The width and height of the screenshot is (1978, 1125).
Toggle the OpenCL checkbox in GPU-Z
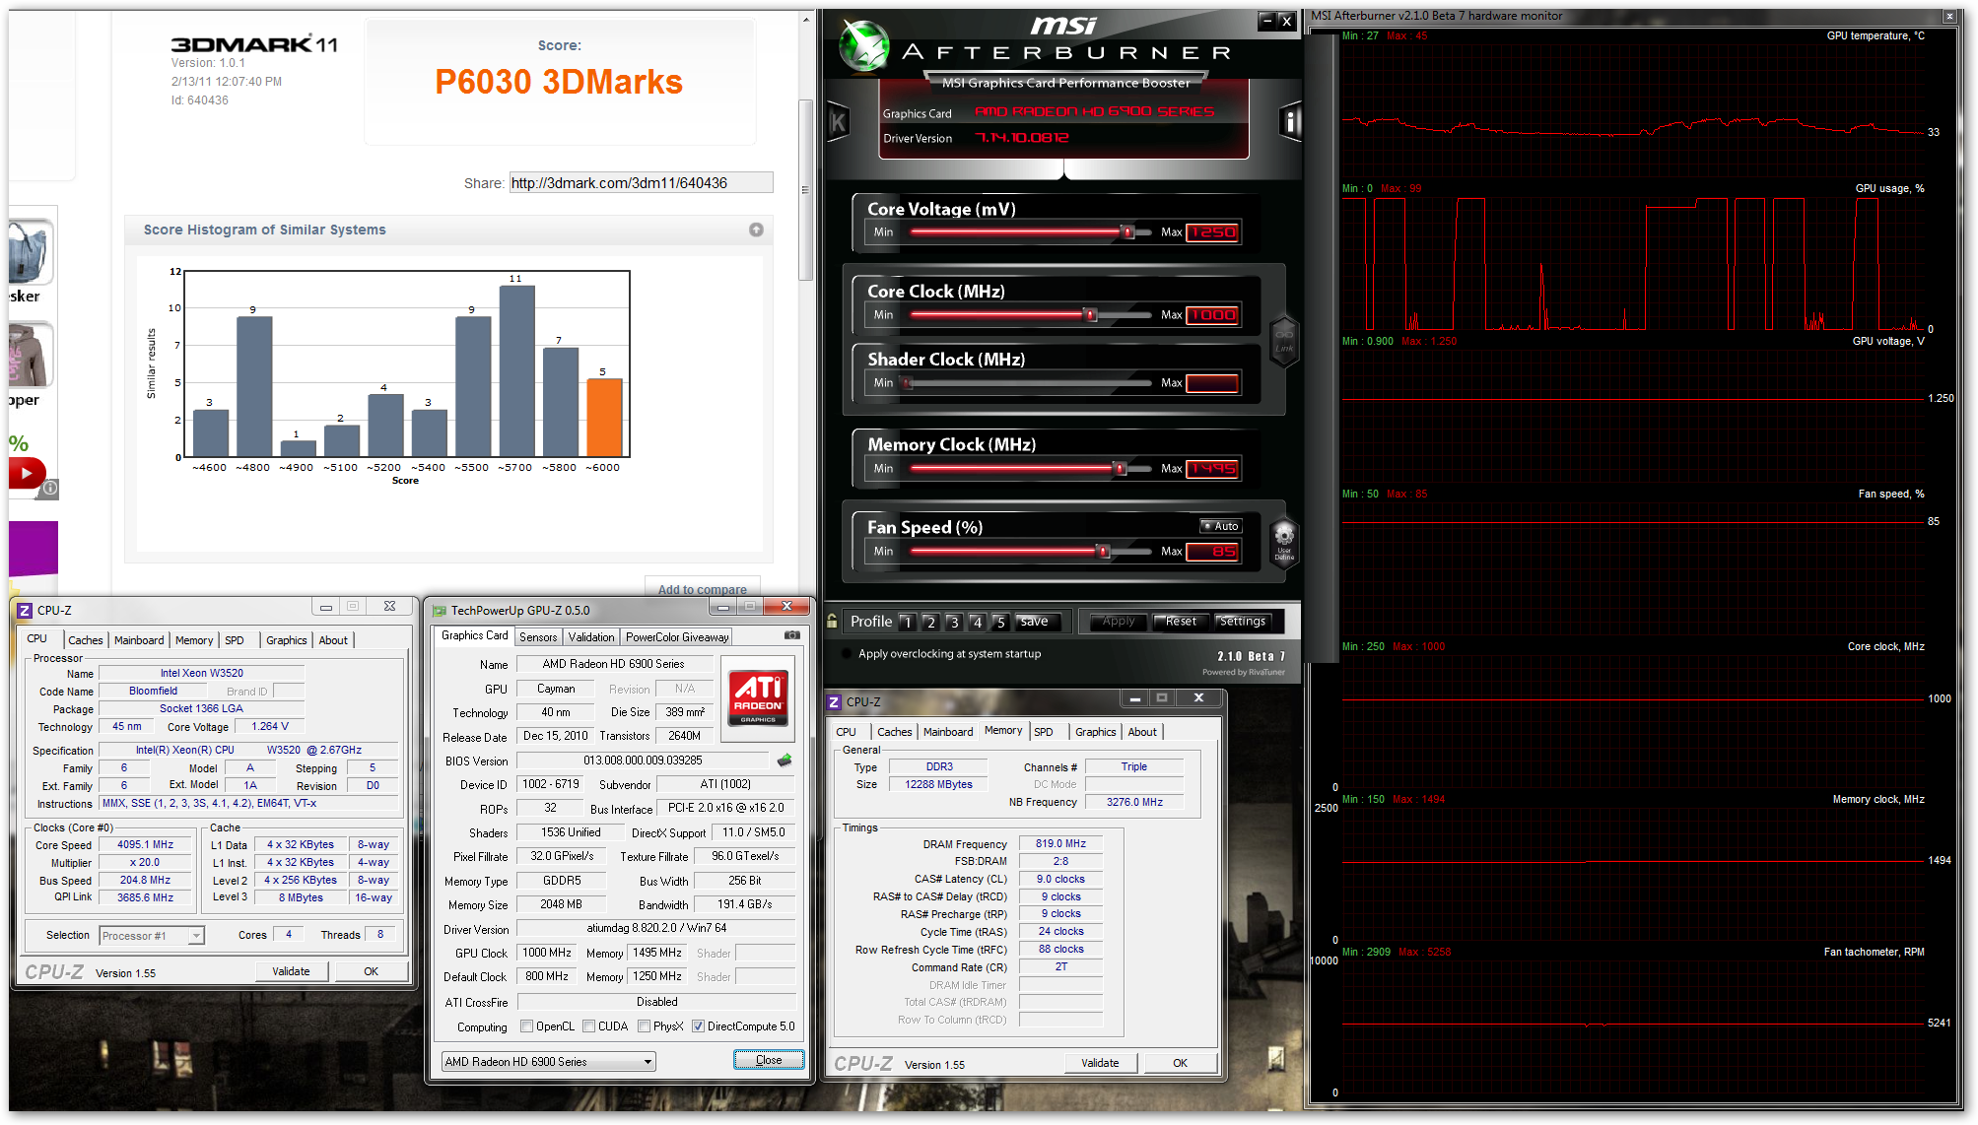click(527, 1026)
